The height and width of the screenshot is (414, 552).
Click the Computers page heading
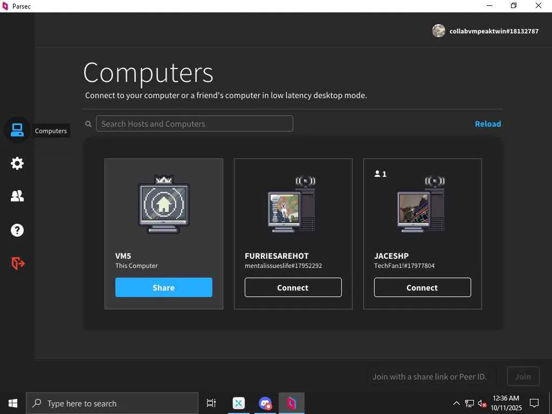pos(148,73)
